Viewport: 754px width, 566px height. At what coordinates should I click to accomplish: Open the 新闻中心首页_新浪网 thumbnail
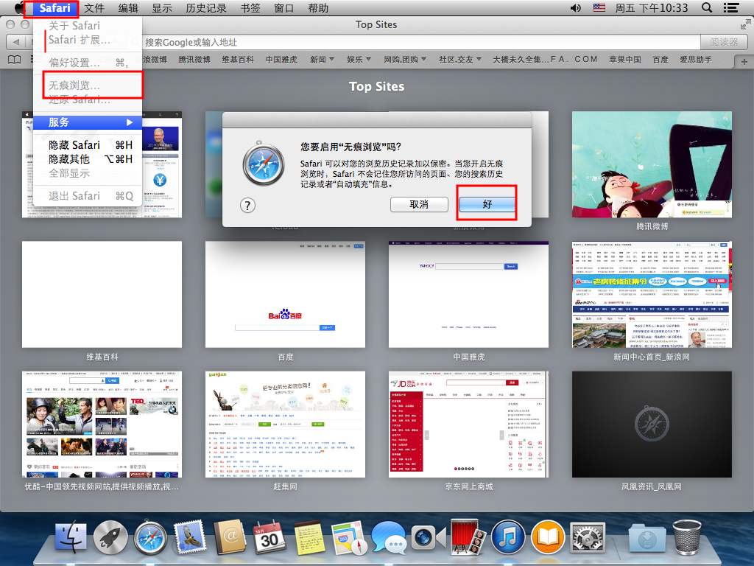click(x=652, y=295)
